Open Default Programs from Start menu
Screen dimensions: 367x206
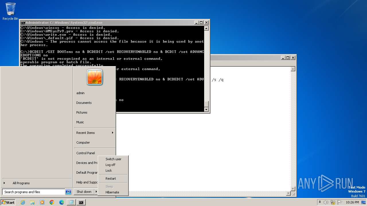87,173
